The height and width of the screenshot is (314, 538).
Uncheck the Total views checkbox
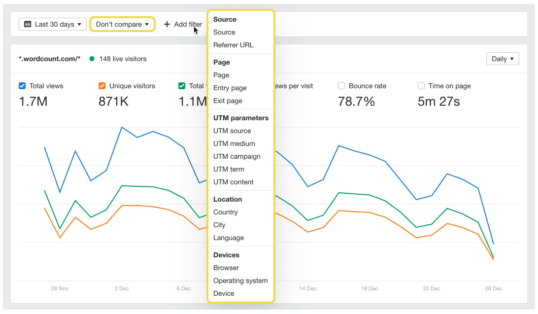click(22, 85)
